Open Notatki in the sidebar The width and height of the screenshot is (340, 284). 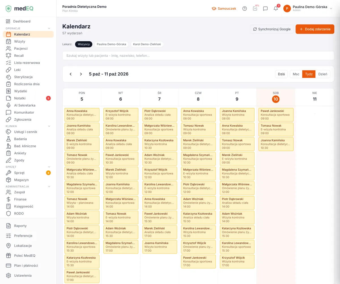[28, 98]
